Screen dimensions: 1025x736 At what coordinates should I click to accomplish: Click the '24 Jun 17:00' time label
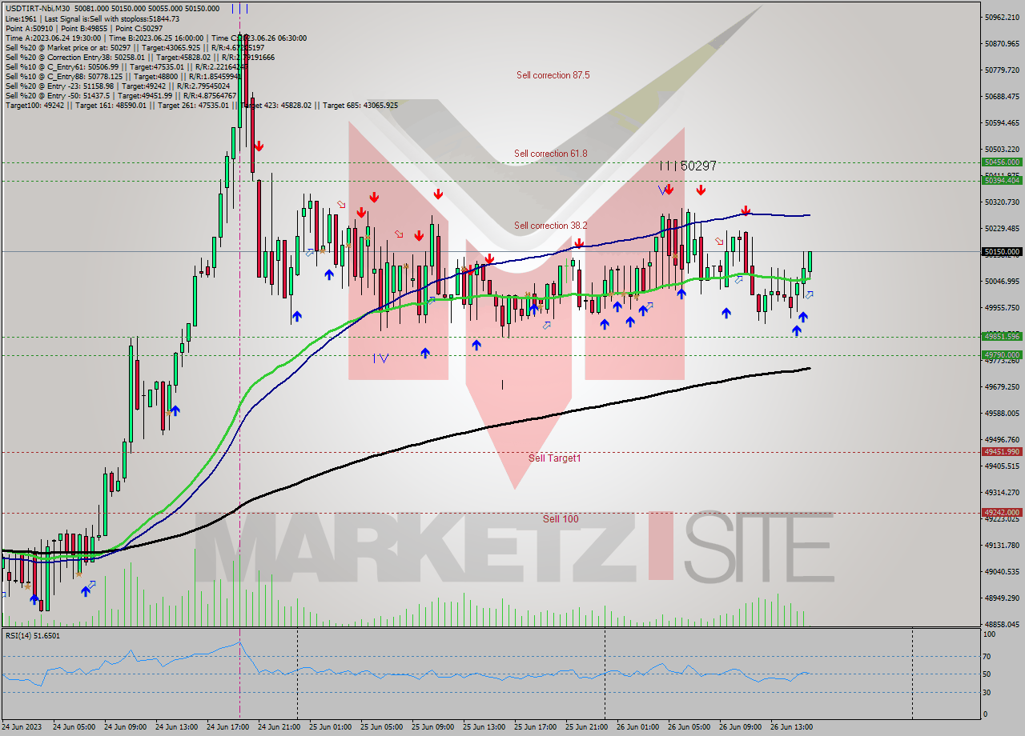(227, 727)
